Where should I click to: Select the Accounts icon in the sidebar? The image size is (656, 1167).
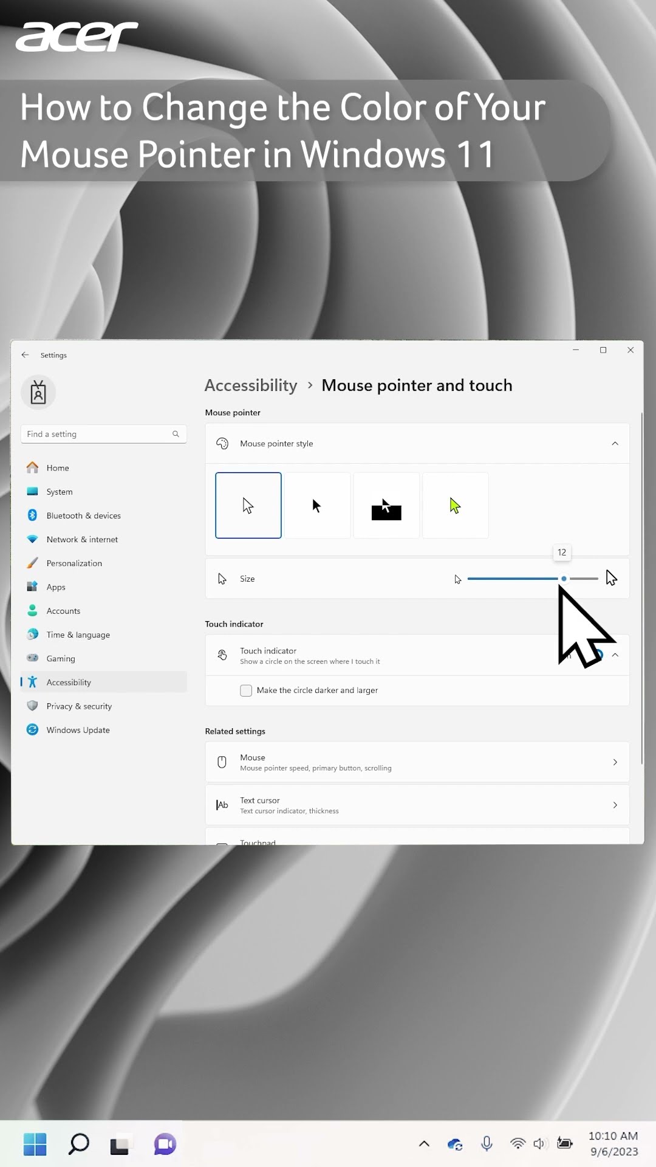33,611
